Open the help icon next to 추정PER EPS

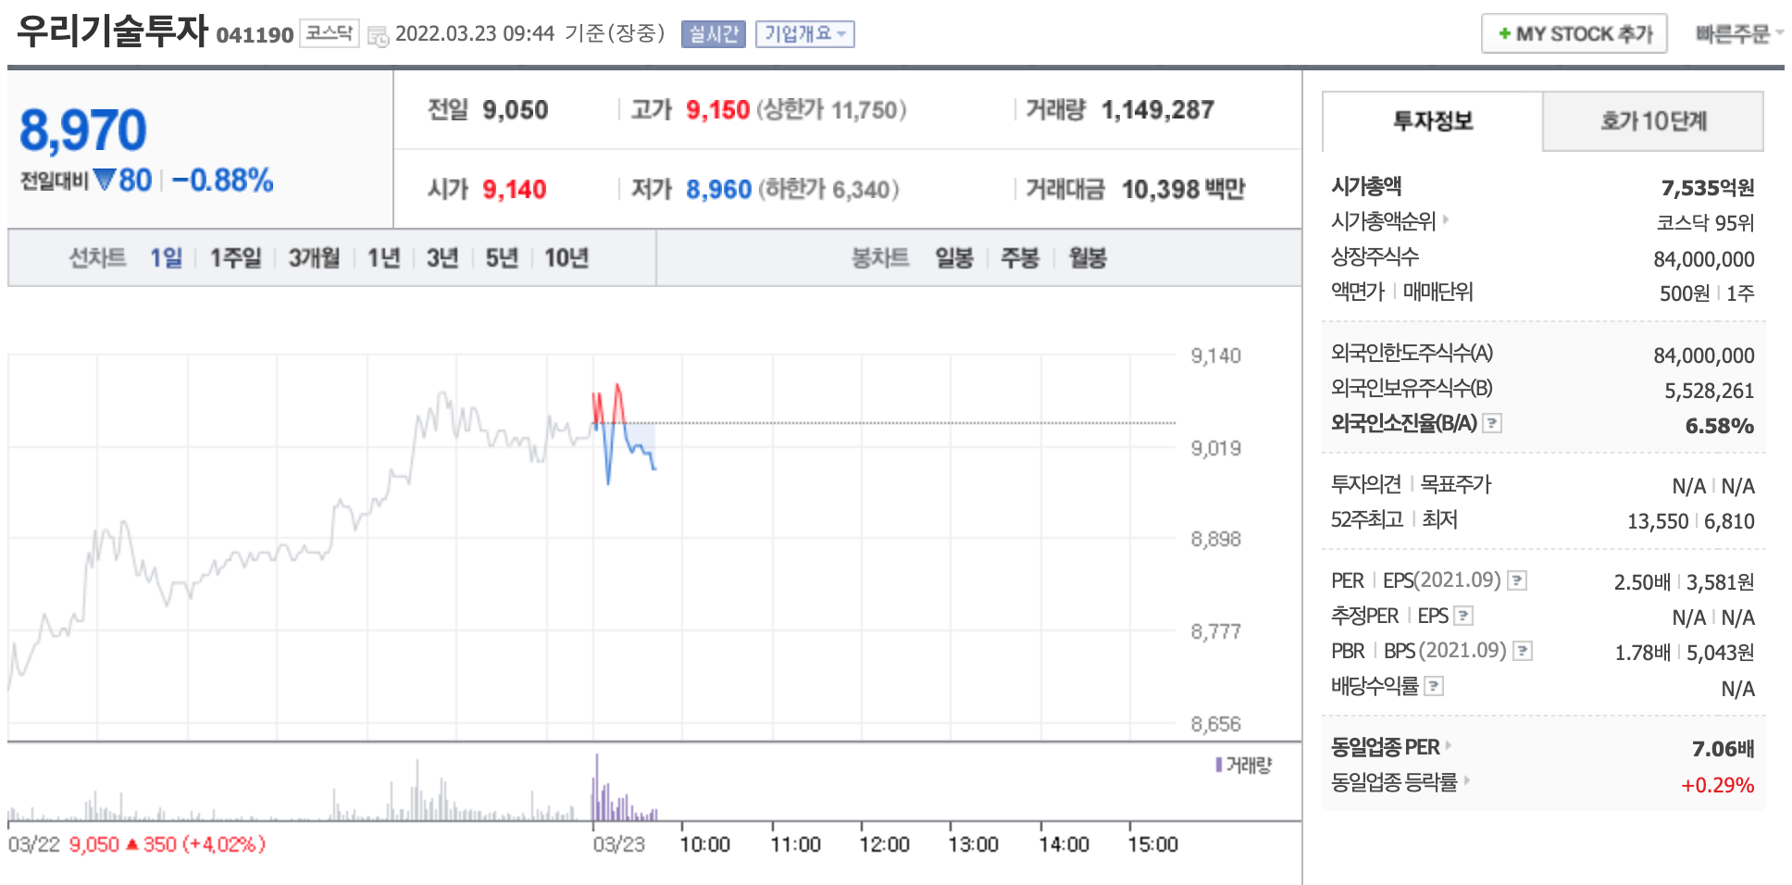point(1463,616)
